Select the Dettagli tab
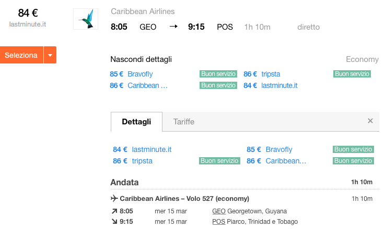The height and width of the screenshot is (230, 385). (x=136, y=122)
